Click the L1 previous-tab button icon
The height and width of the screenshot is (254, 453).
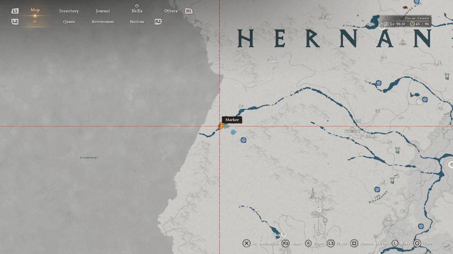(15, 11)
